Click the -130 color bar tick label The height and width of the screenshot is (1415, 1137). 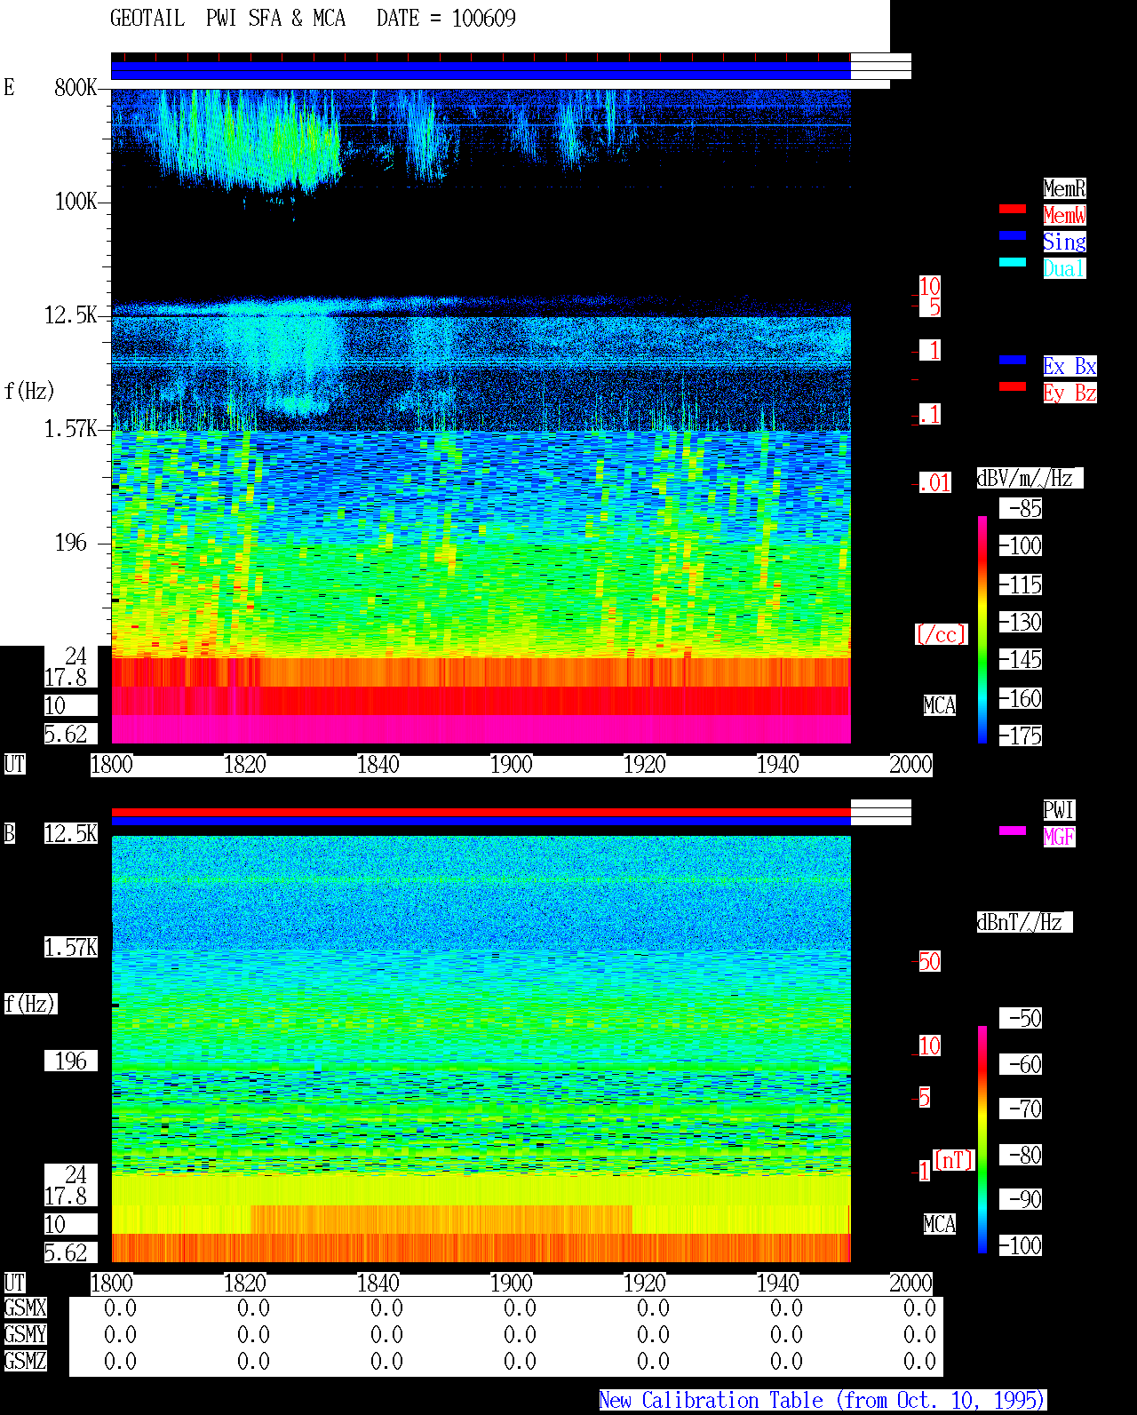click(x=1021, y=622)
